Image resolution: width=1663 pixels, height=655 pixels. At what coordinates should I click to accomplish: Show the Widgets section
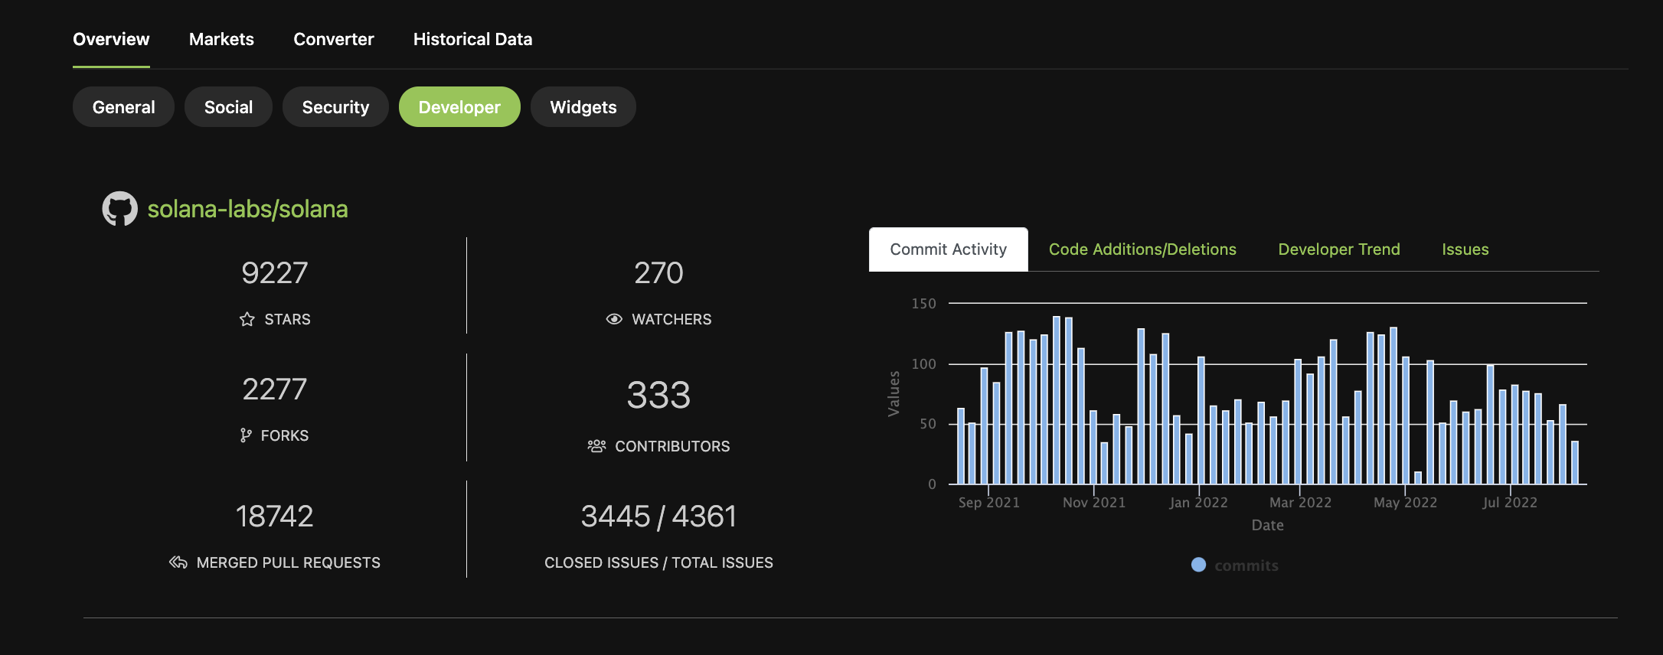pyautogui.click(x=583, y=107)
